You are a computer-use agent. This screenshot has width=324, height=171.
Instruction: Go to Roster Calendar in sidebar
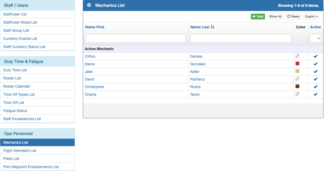[x=16, y=86]
